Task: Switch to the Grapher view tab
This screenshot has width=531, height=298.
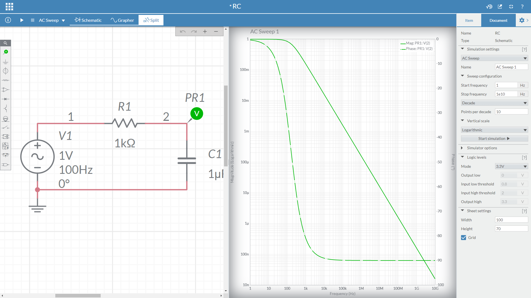Action: [x=122, y=20]
